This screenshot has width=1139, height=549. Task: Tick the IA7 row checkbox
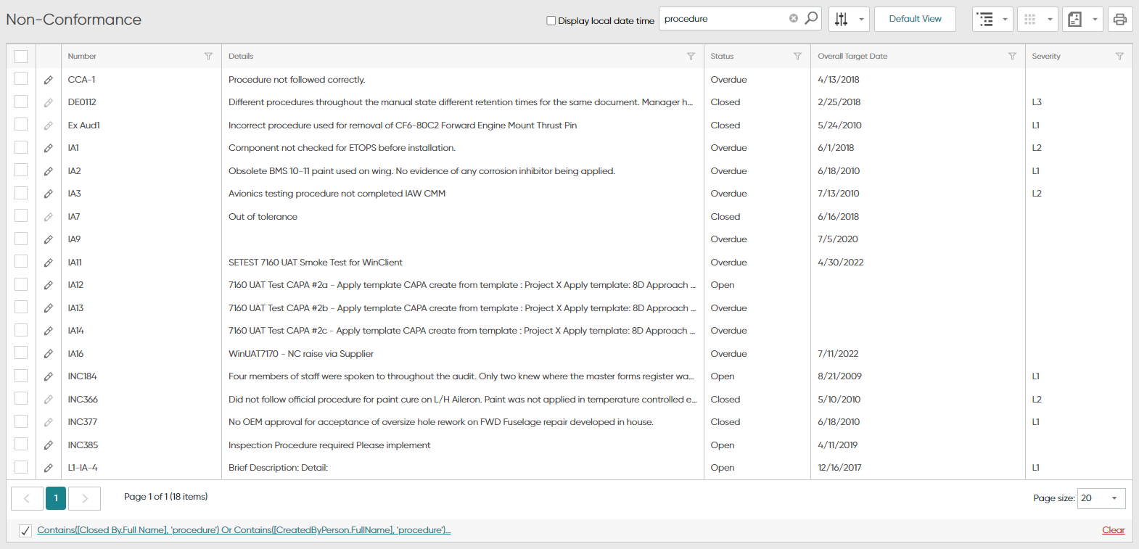21,216
